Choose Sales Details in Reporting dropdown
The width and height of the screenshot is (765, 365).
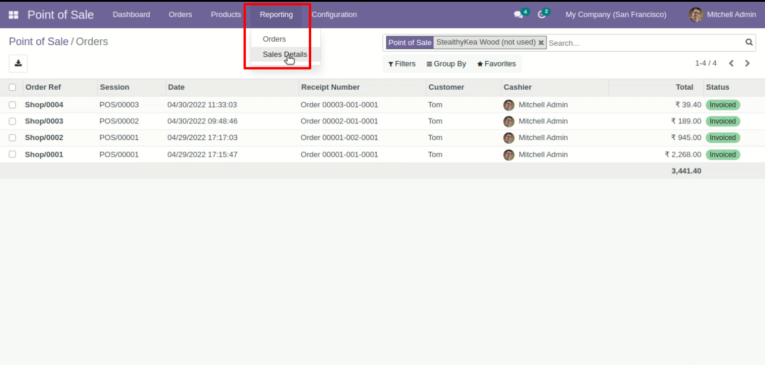(x=286, y=55)
